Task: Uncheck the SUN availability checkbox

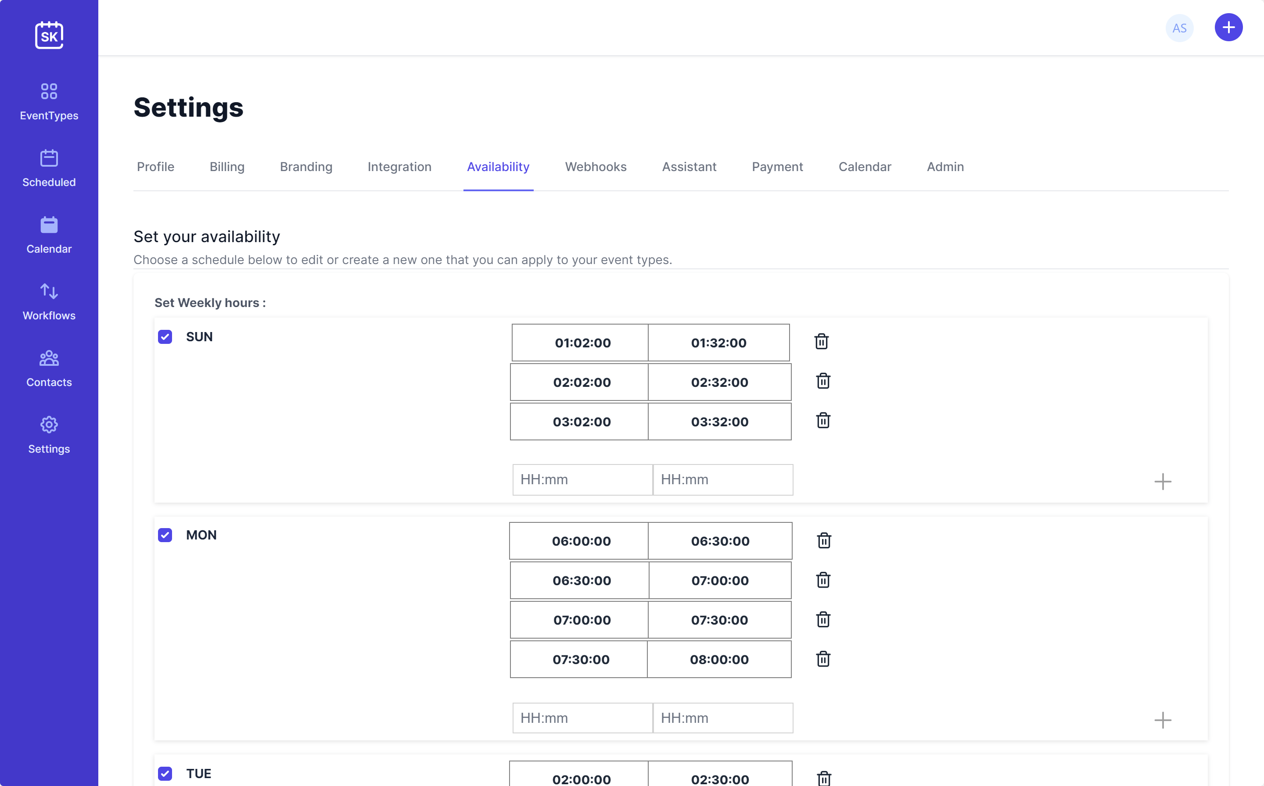Action: tap(165, 337)
